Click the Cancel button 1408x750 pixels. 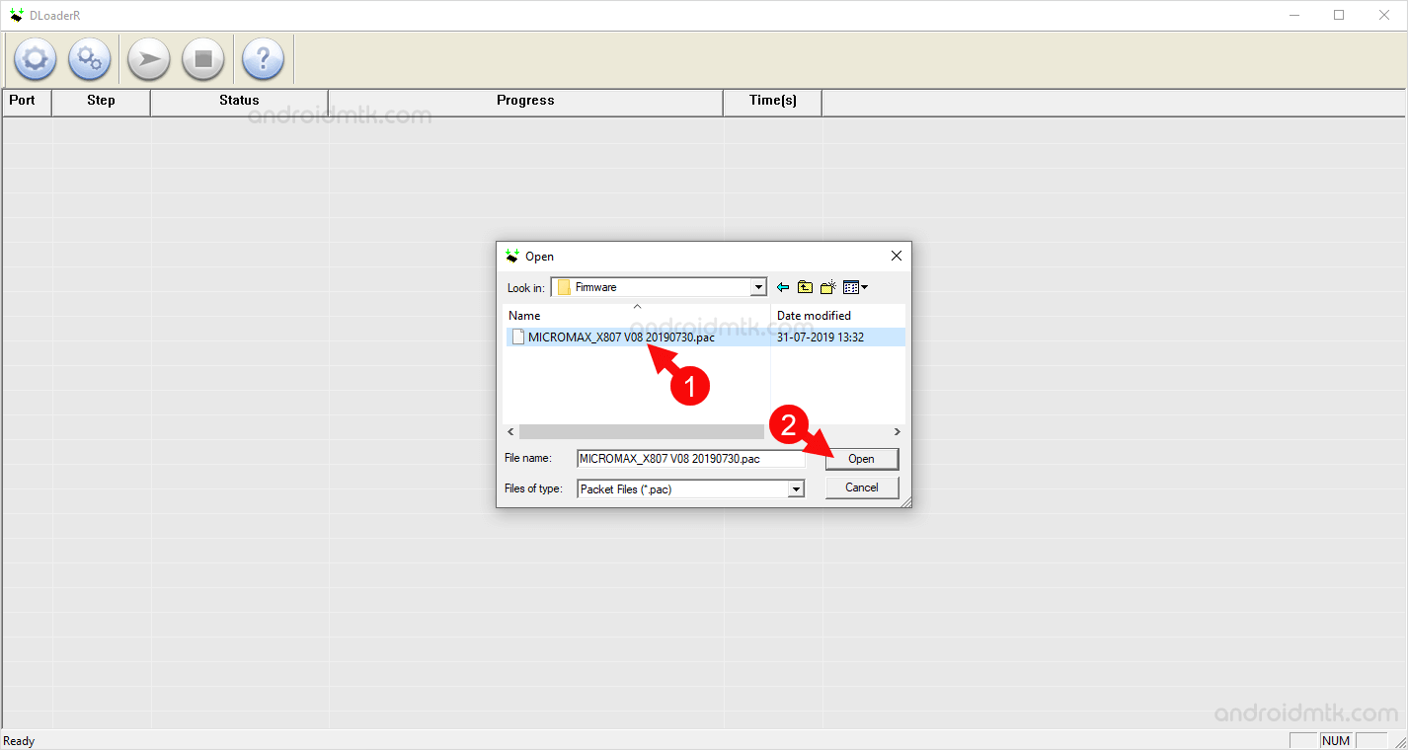coord(862,487)
